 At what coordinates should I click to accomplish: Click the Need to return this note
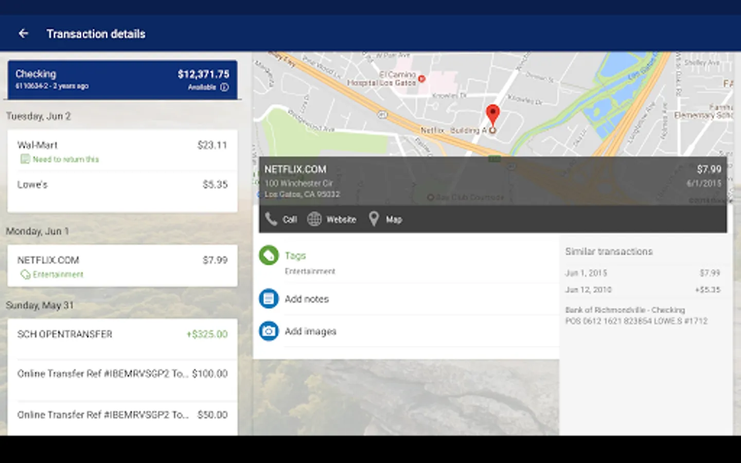coord(66,159)
